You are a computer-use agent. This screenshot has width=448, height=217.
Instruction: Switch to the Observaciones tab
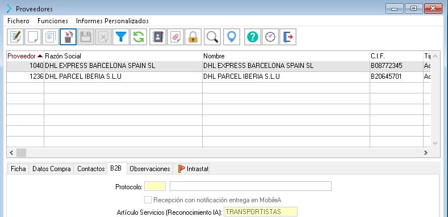point(150,169)
